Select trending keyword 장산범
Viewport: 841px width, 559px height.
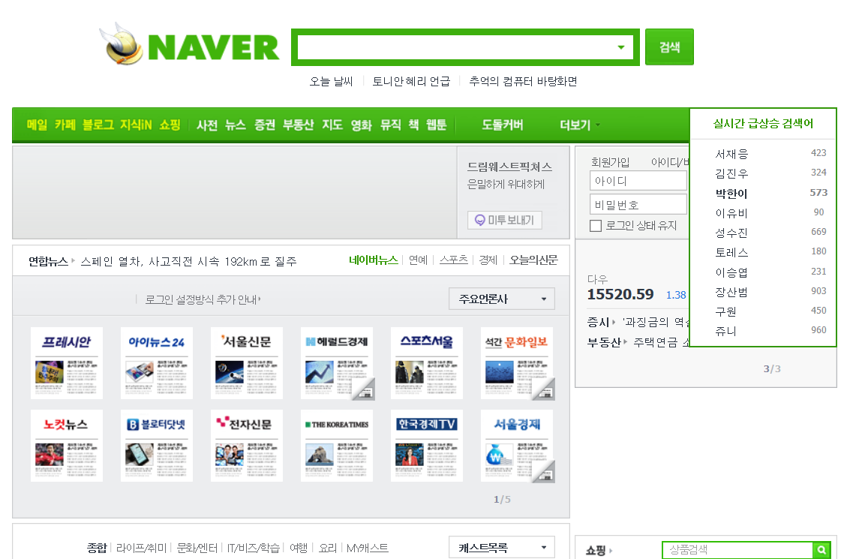(x=731, y=292)
